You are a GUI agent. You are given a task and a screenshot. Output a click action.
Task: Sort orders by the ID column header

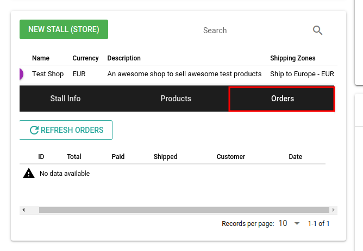click(x=41, y=157)
